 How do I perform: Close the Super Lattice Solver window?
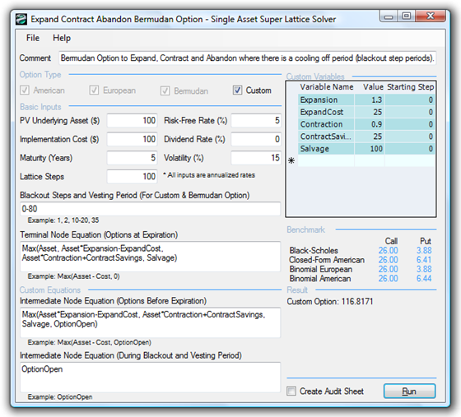[431, 16]
